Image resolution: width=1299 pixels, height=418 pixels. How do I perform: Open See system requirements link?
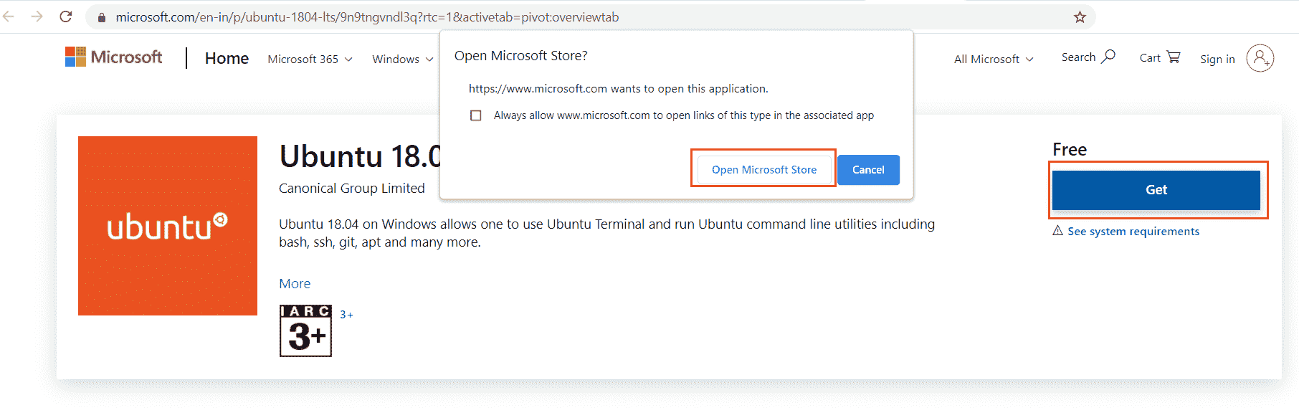coord(1133,231)
